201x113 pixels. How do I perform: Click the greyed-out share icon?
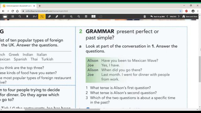[x=100, y=16]
